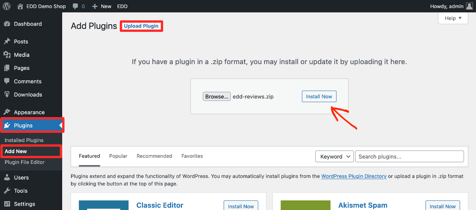Open Plugin File Editor submenu item
Image resolution: width=476 pixels, height=210 pixels.
pos(25,162)
